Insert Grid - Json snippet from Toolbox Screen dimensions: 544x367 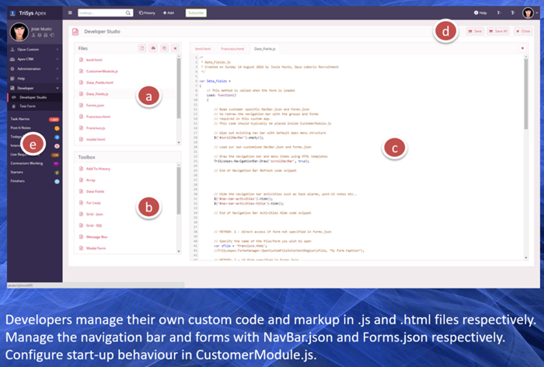[x=94, y=215]
